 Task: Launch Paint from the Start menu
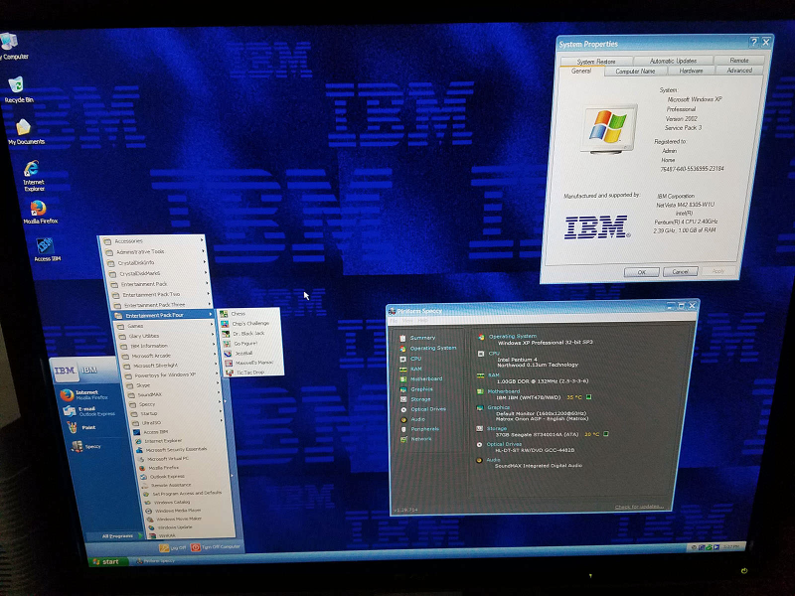coord(82,427)
